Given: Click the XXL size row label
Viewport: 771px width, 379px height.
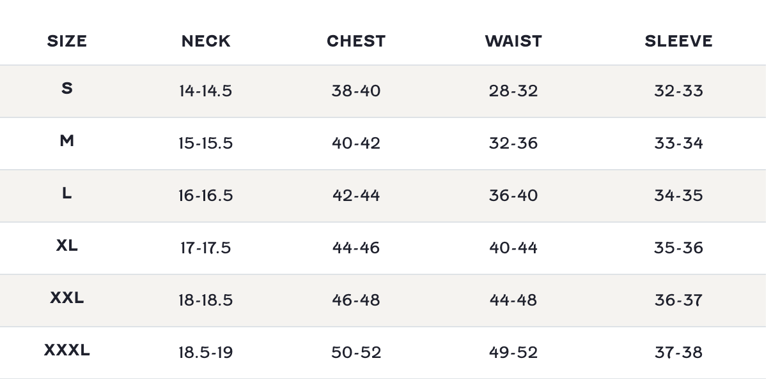Looking at the screenshot, I should coord(67,298).
